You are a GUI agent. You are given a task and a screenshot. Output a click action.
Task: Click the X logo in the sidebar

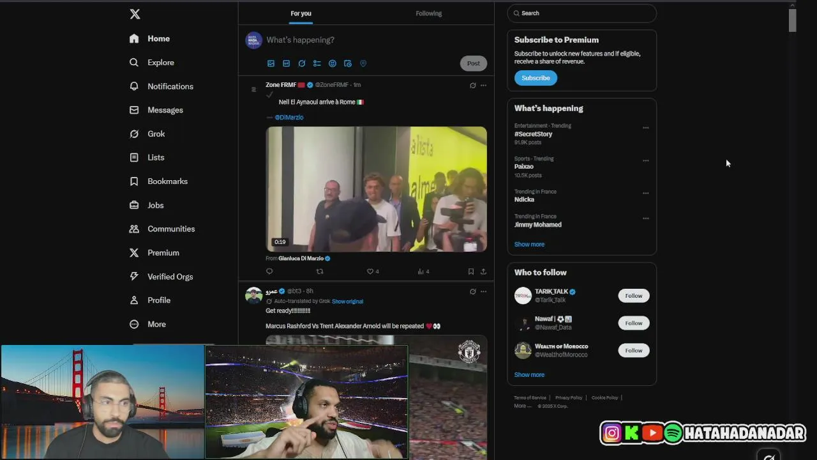pos(135,14)
